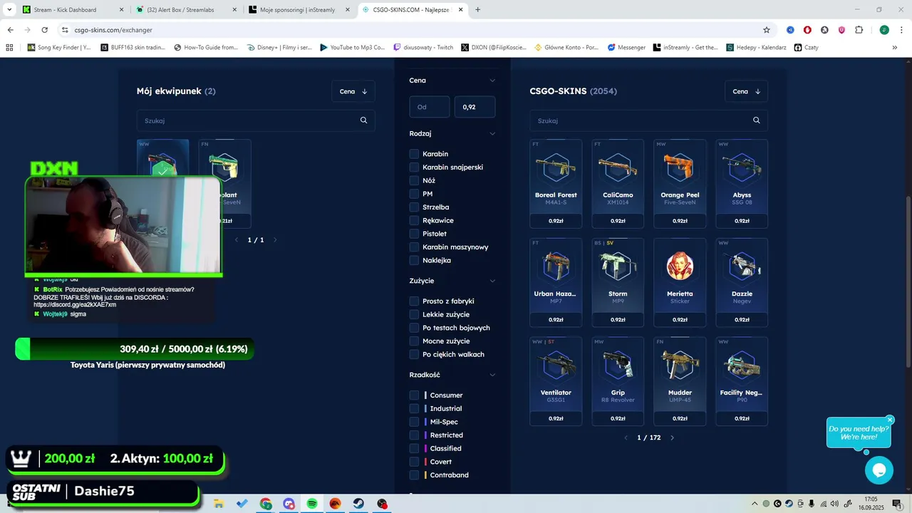Select the Ventilator G3SG1 skin
912x513 pixels.
pos(556,381)
